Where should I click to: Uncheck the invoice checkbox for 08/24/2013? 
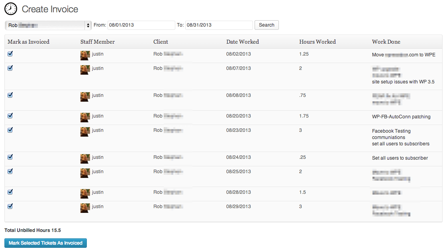click(x=10, y=157)
